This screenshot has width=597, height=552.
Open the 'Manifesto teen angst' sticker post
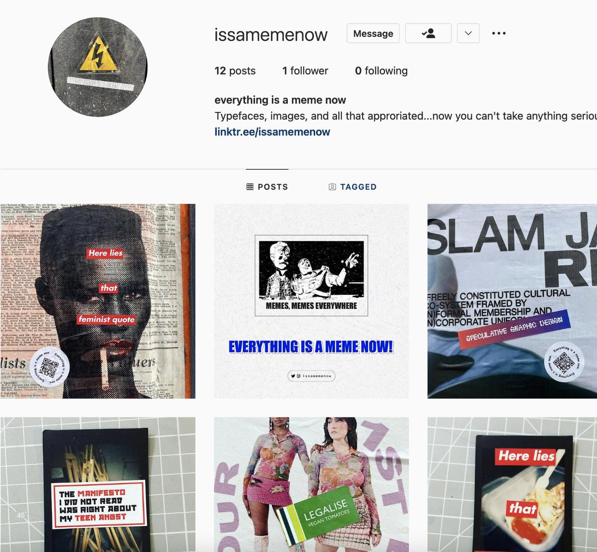pyautogui.click(x=98, y=485)
